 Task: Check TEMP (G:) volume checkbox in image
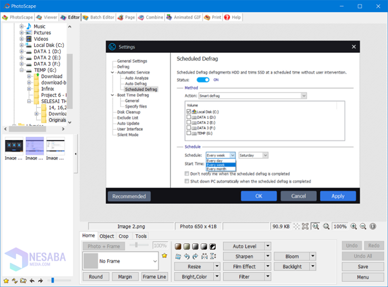click(189, 133)
